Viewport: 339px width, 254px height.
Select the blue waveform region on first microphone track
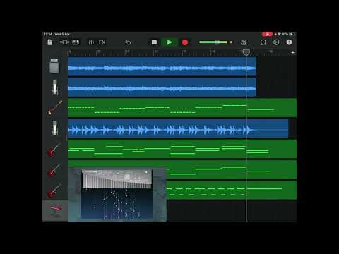coord(162,87)
